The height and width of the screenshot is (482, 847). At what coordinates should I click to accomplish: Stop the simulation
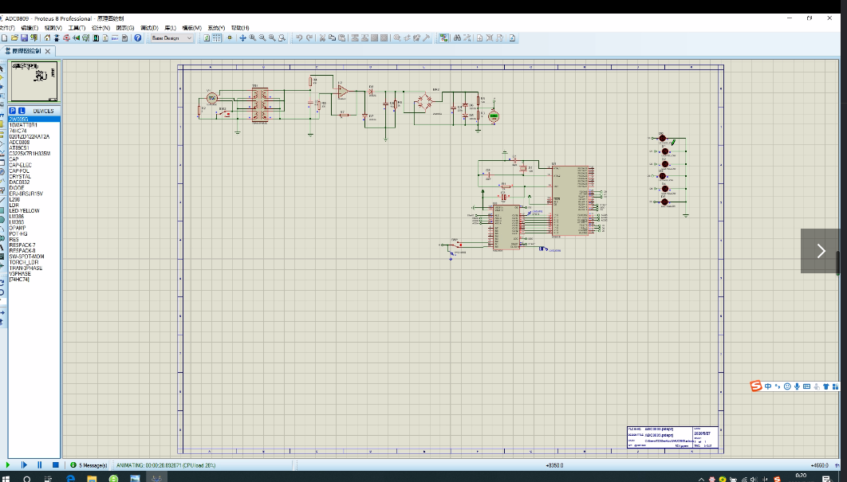[55, 464]
